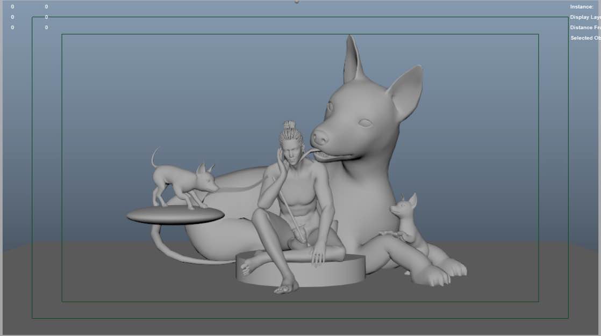Click the "Display Lay" heads-up display label
Image resolution: width=601 pixels, height=336 pixels.
[x=585, y=17]
